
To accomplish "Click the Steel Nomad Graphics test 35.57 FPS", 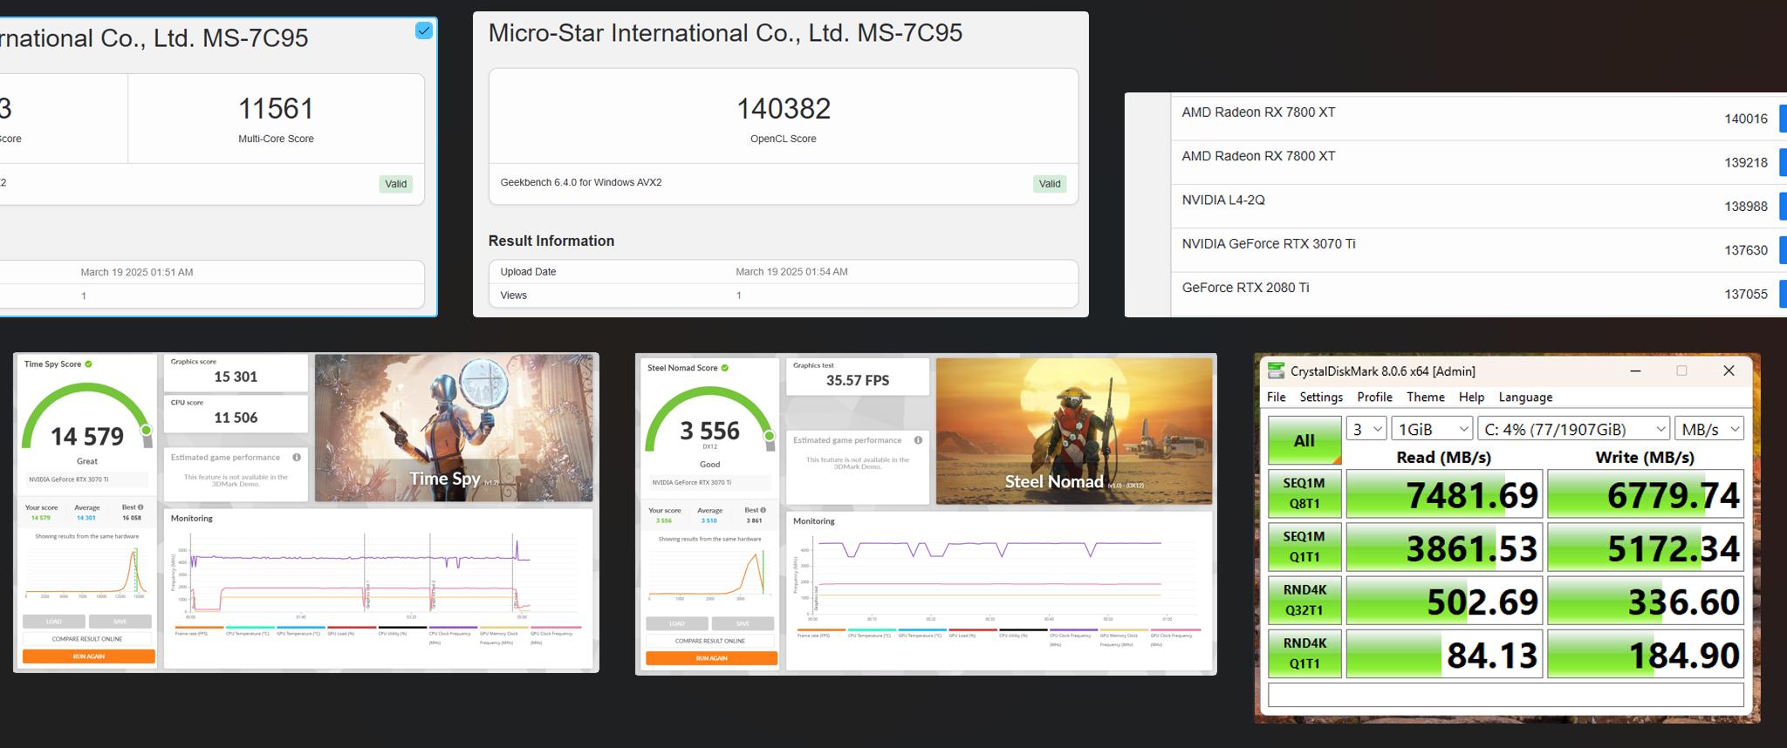I will [858, 380].
